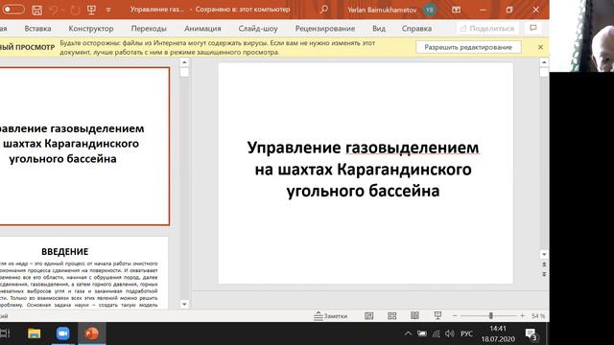Open the Слайд-шоу tab
The image size is (614, 345).
pos(258,29)
